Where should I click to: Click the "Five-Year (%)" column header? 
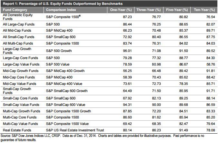177,10
